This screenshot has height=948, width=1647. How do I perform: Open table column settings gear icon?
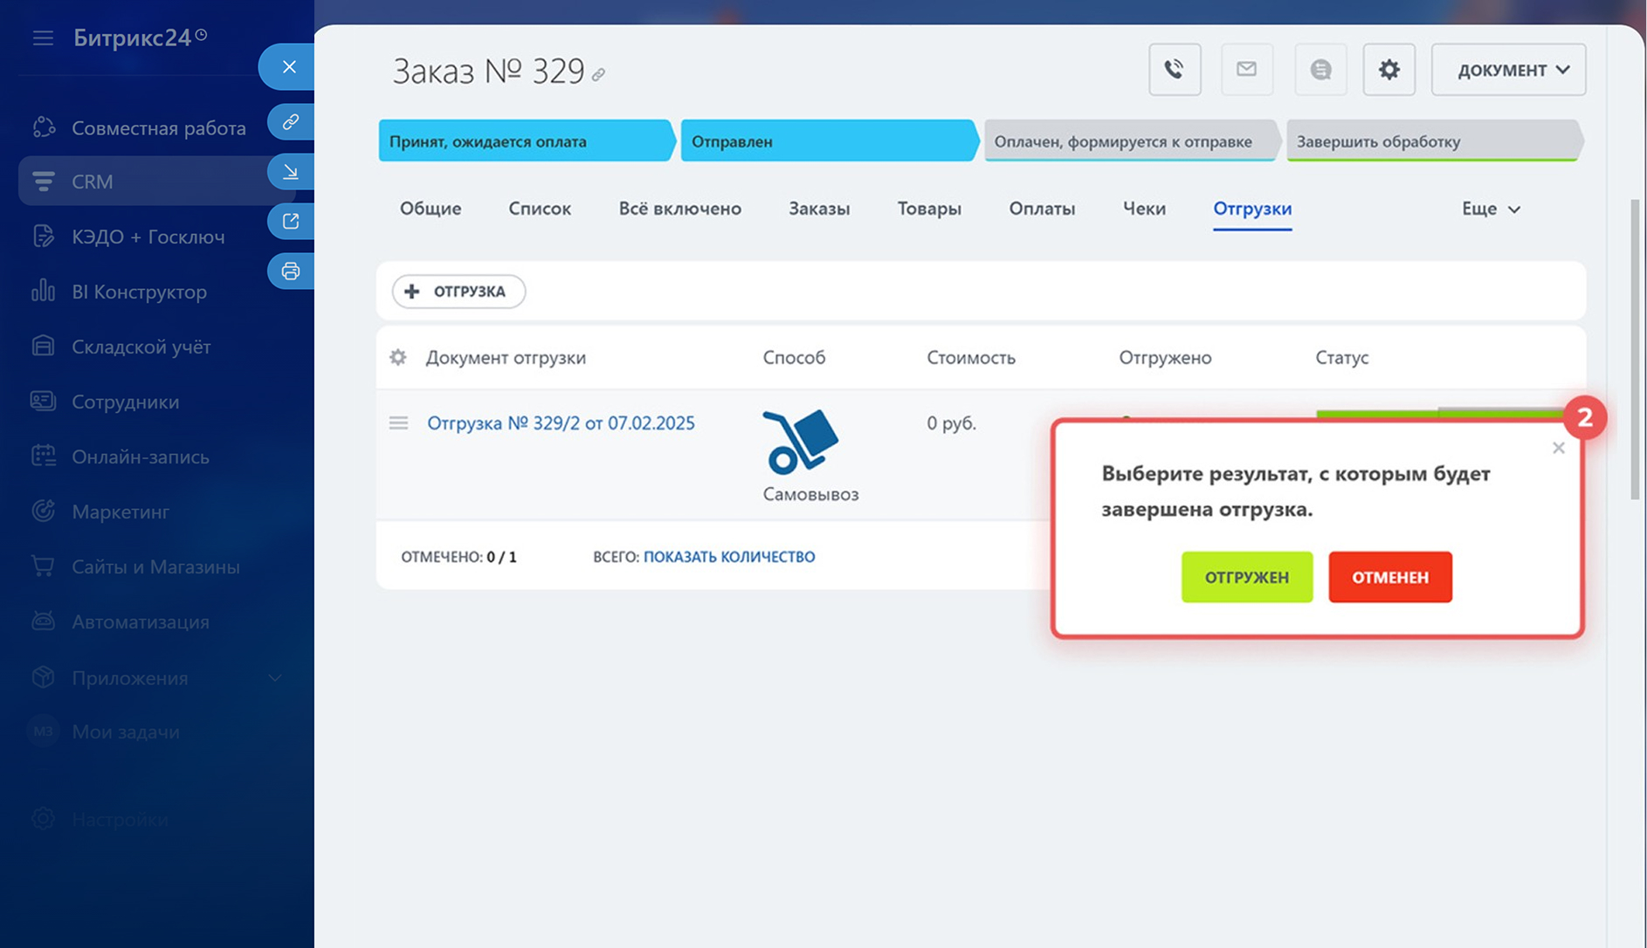click(398, 358)
